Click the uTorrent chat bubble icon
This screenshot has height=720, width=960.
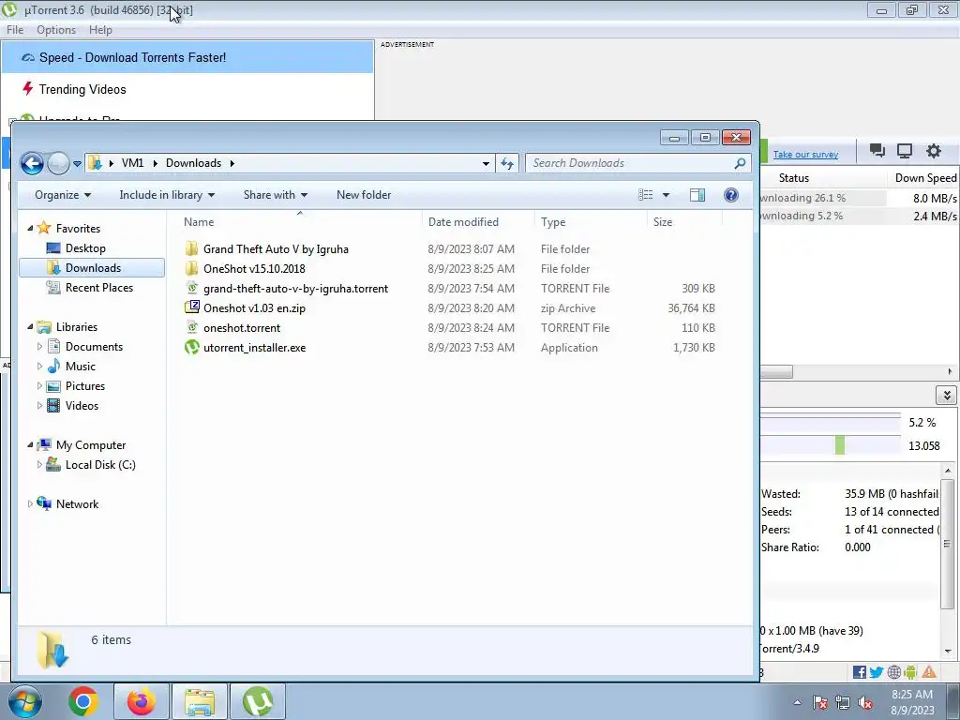point(877,151)
